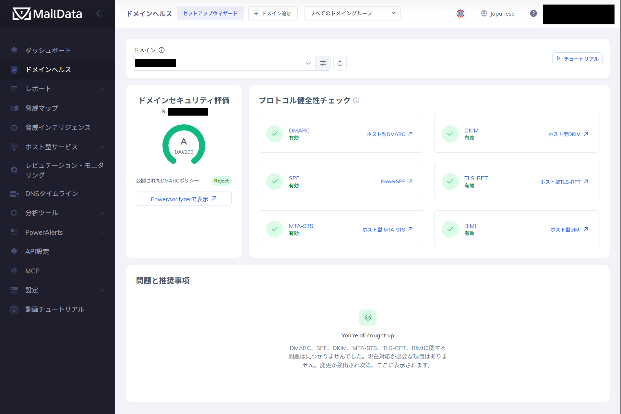The image size is (621, 414).
Task: Click the DNSタイムライン sidebar icon
Action: coord(14,194)
